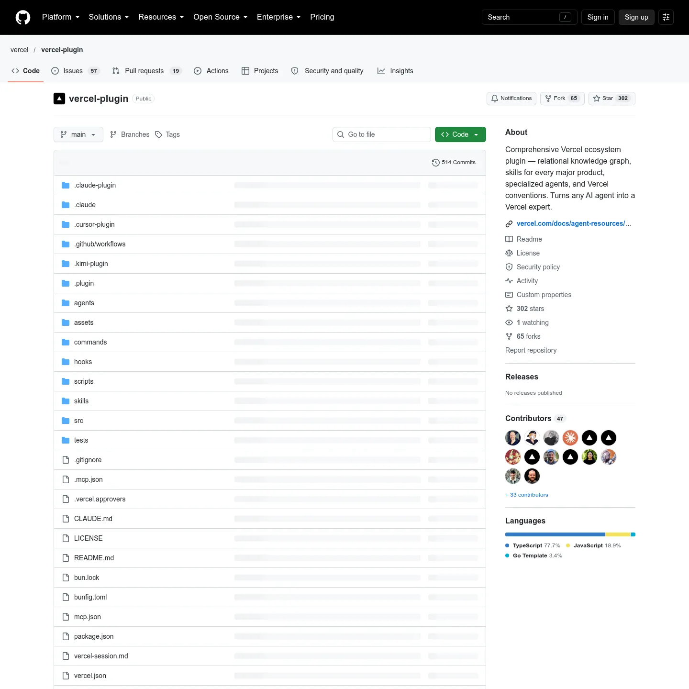Image resolution: width=689 pixels, height=689 pixels.
Task: Open the CLAUDE.md file
Action: pyautogui.click(x=93, y=519)
